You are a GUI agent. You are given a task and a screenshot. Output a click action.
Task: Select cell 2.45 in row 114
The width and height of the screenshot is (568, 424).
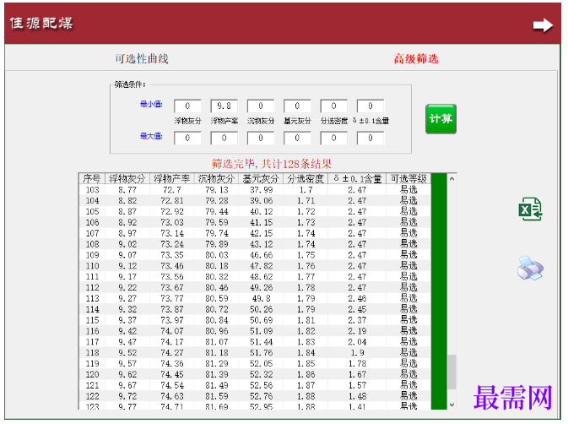point(357,309)
